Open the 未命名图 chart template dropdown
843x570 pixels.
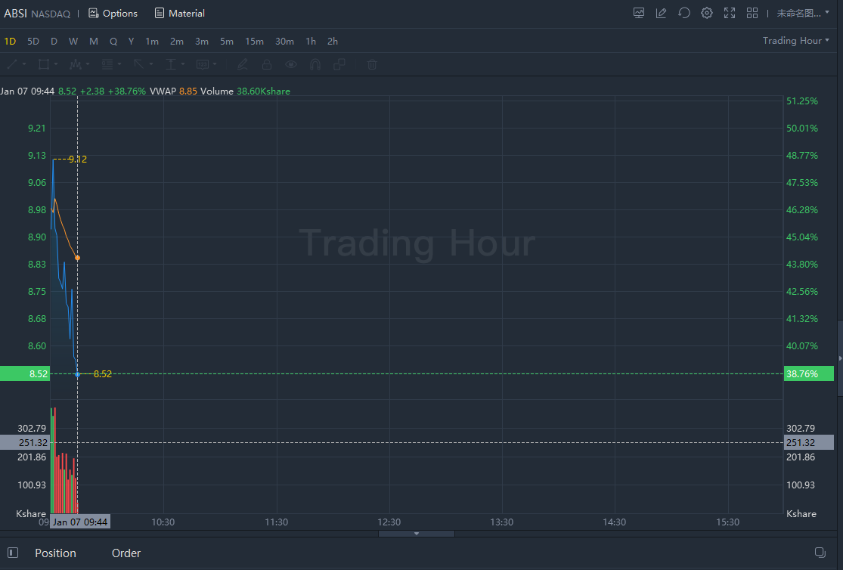pos(803,13)
